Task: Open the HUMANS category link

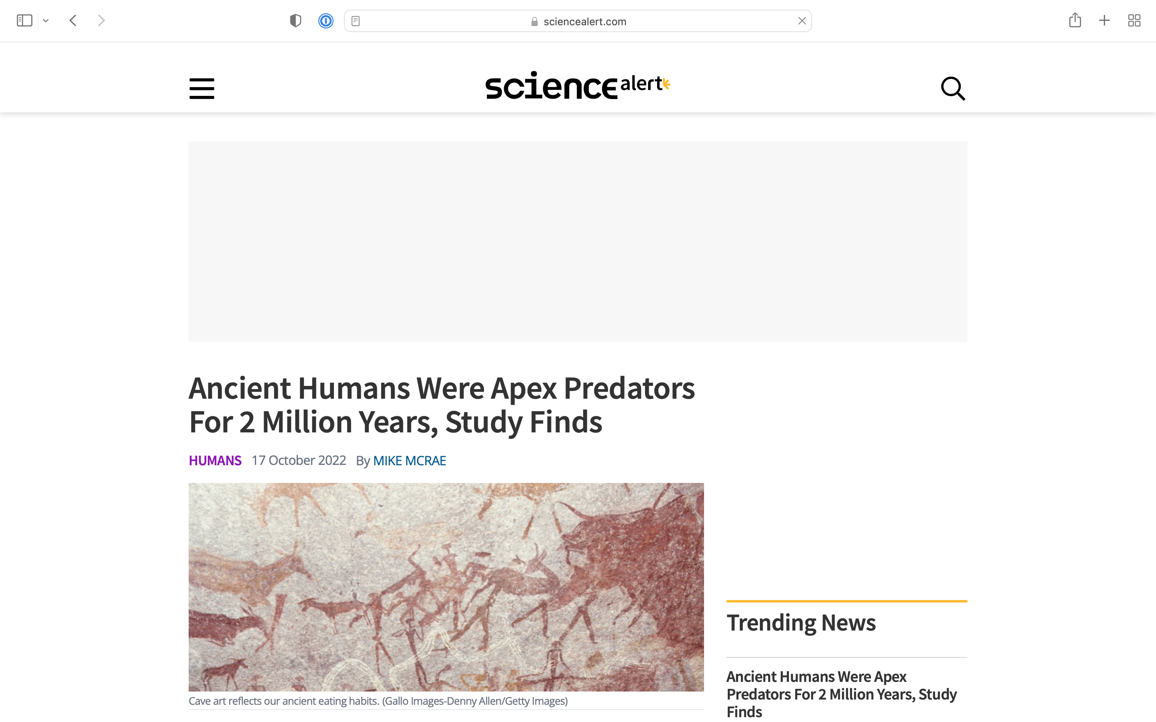Action: 215,461
